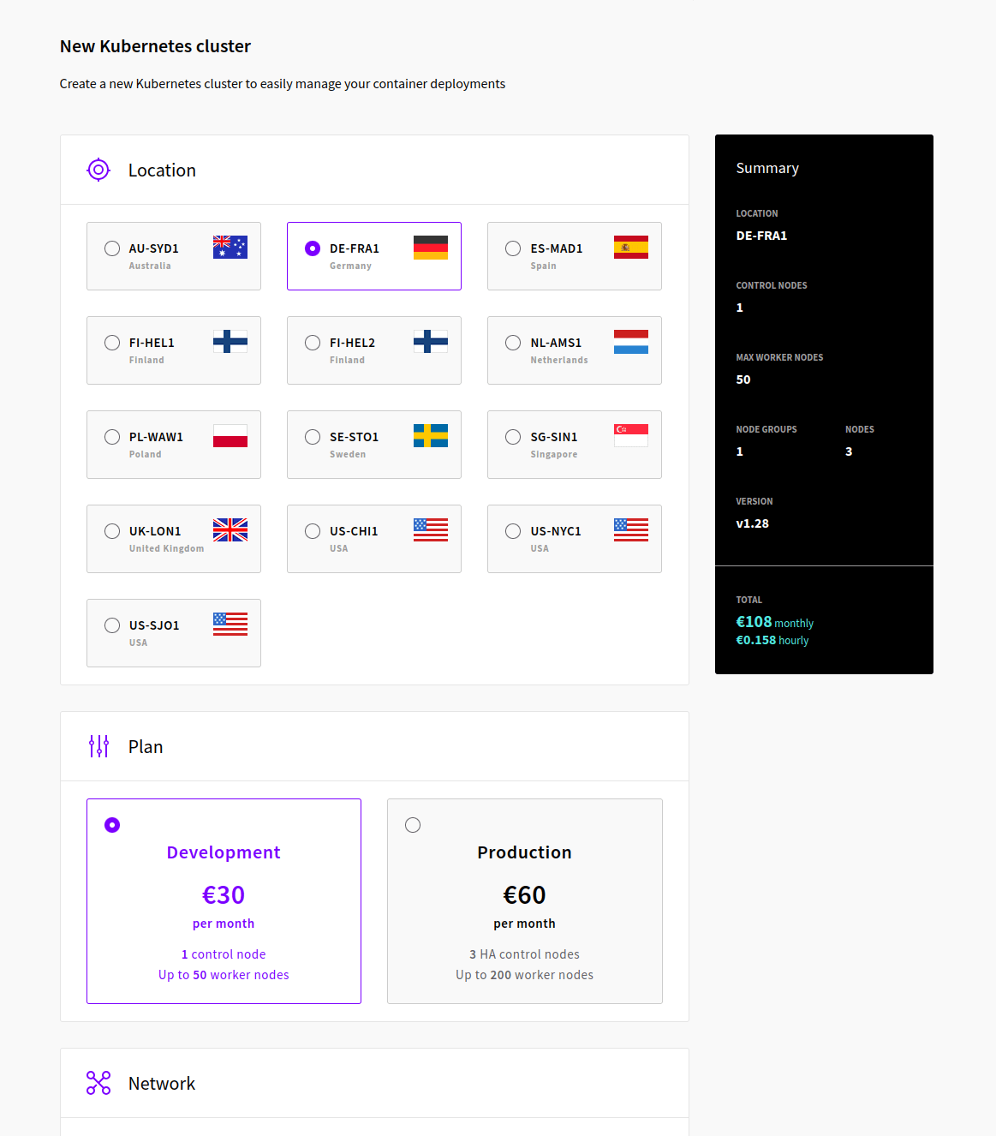The image size is (996, 1136).
Task: Click the "v1.28" version value
Action: (753, 523)
